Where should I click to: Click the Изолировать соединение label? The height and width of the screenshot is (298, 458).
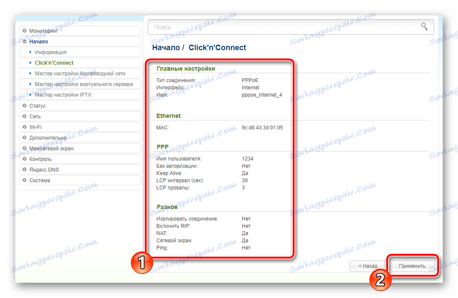pyautogui.click(x=187, y=219)
